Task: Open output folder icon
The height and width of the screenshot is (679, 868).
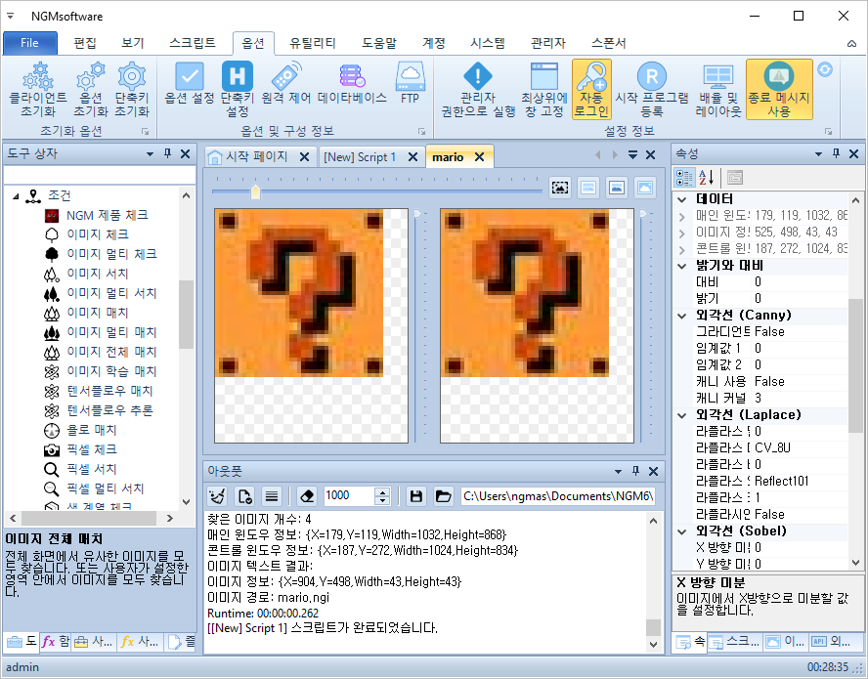Action: coord(443,496)
